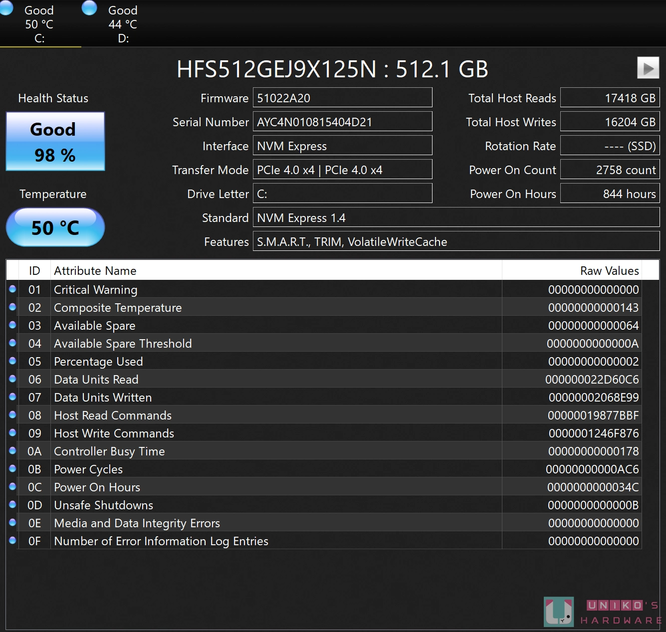Screen dimensions: 666x632
Task: Click the Attribute Name column header
Action: click(276, 270)
